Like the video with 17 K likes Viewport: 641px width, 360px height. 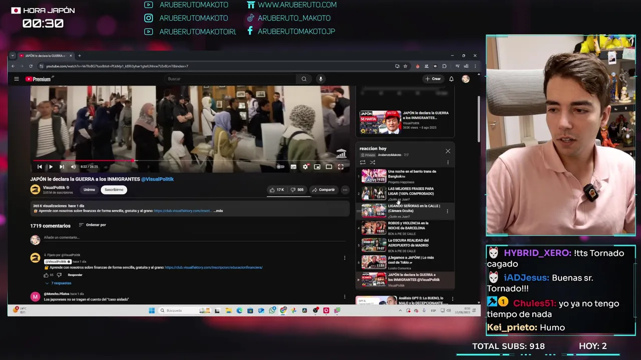(277, 190)
